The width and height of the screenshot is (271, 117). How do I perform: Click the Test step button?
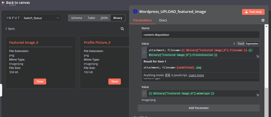click(253, 12)
